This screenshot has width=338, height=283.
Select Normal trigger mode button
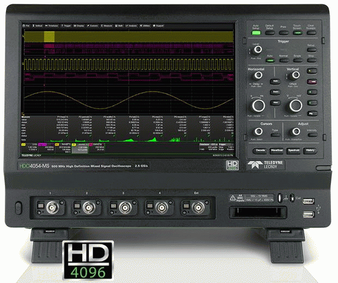tap(284, 61)
